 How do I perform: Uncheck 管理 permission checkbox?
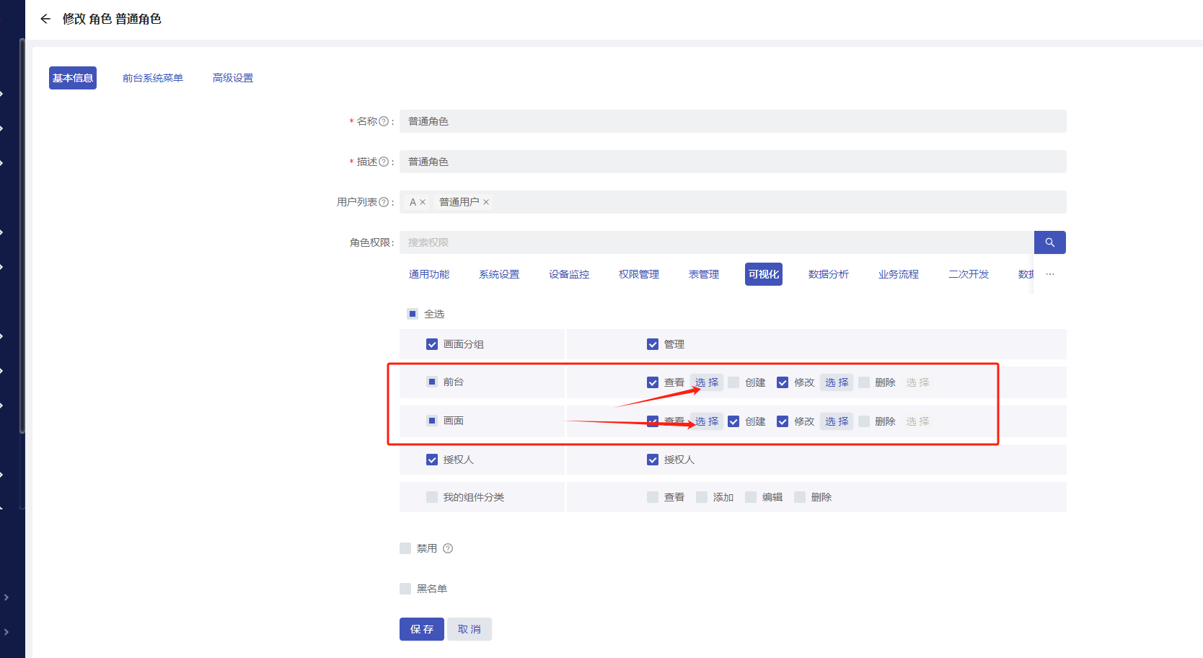[653, 344]
